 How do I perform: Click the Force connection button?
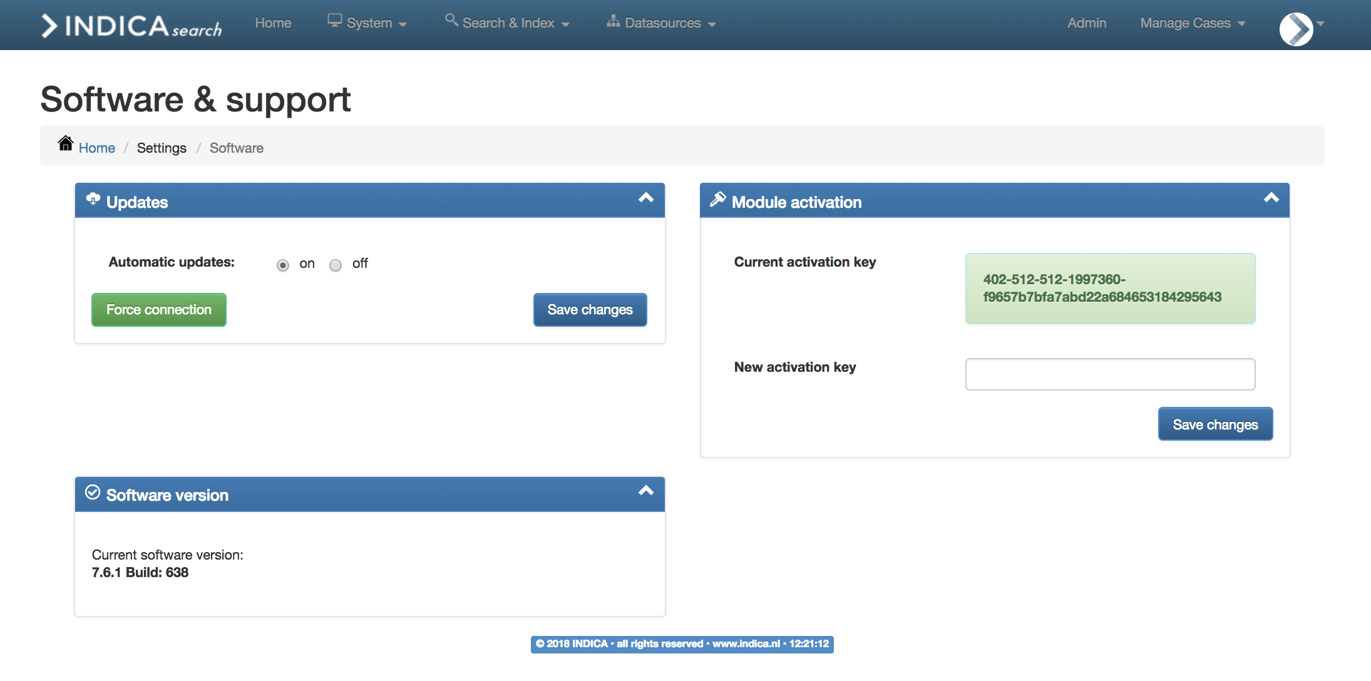(159, 310)
